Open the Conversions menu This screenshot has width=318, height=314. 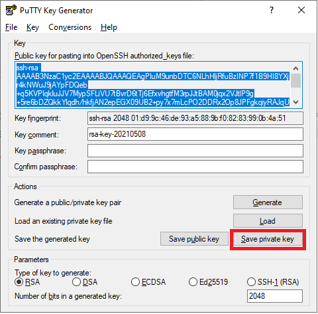70,27
